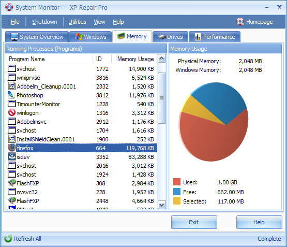This screenshot has height=247, width=287.
Task: Click the green Refresh All arrow icon
Action: [x=8, y=239]
